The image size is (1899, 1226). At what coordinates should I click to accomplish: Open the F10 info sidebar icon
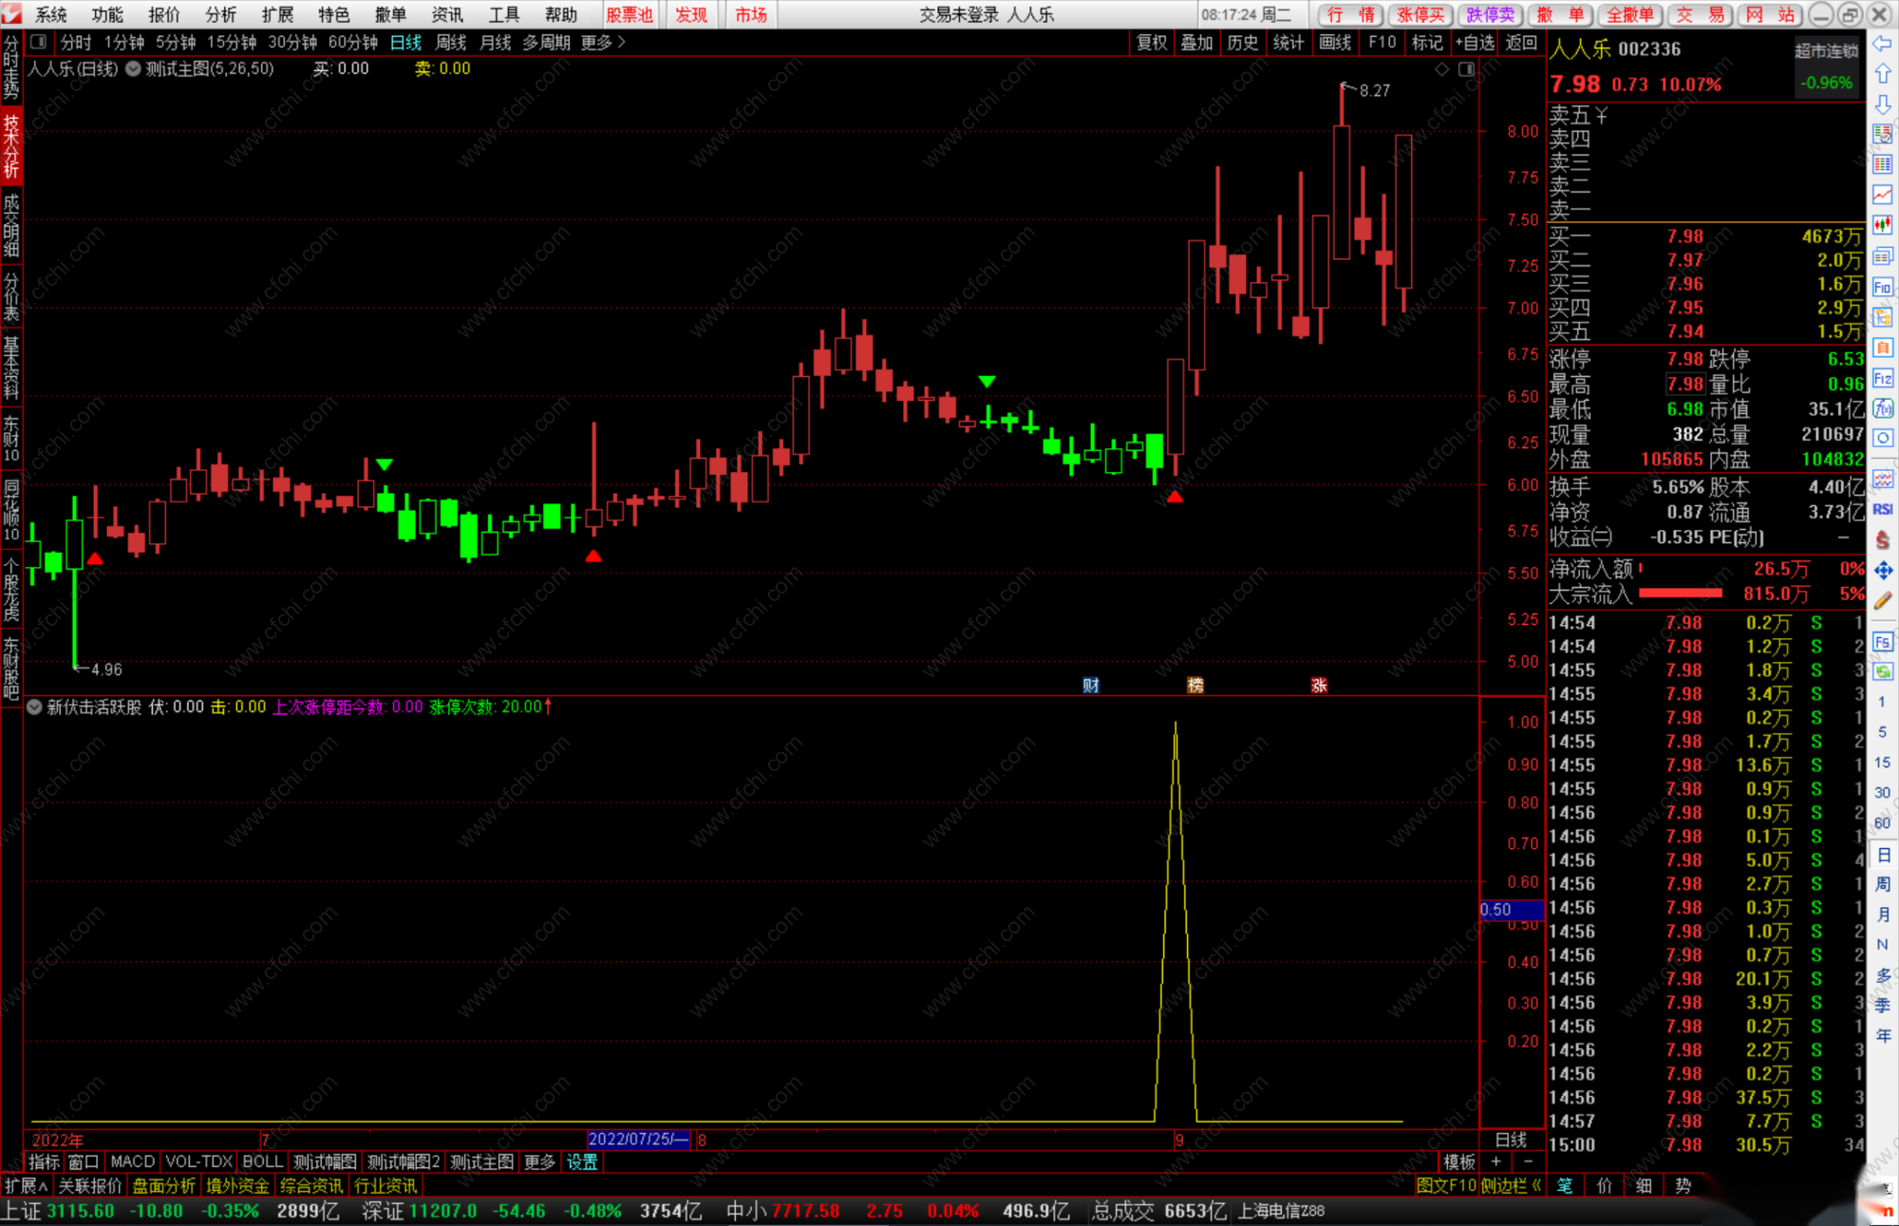tap(1882, 287)
